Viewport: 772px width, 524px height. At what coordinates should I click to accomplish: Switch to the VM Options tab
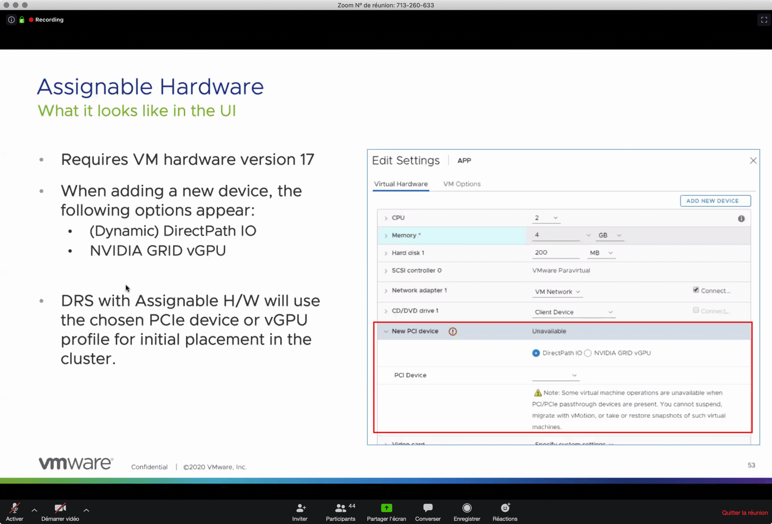pos(461,184)
